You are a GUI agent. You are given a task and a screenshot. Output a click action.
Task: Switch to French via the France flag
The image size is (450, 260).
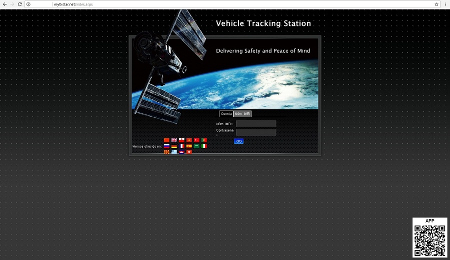pos(181,146)
